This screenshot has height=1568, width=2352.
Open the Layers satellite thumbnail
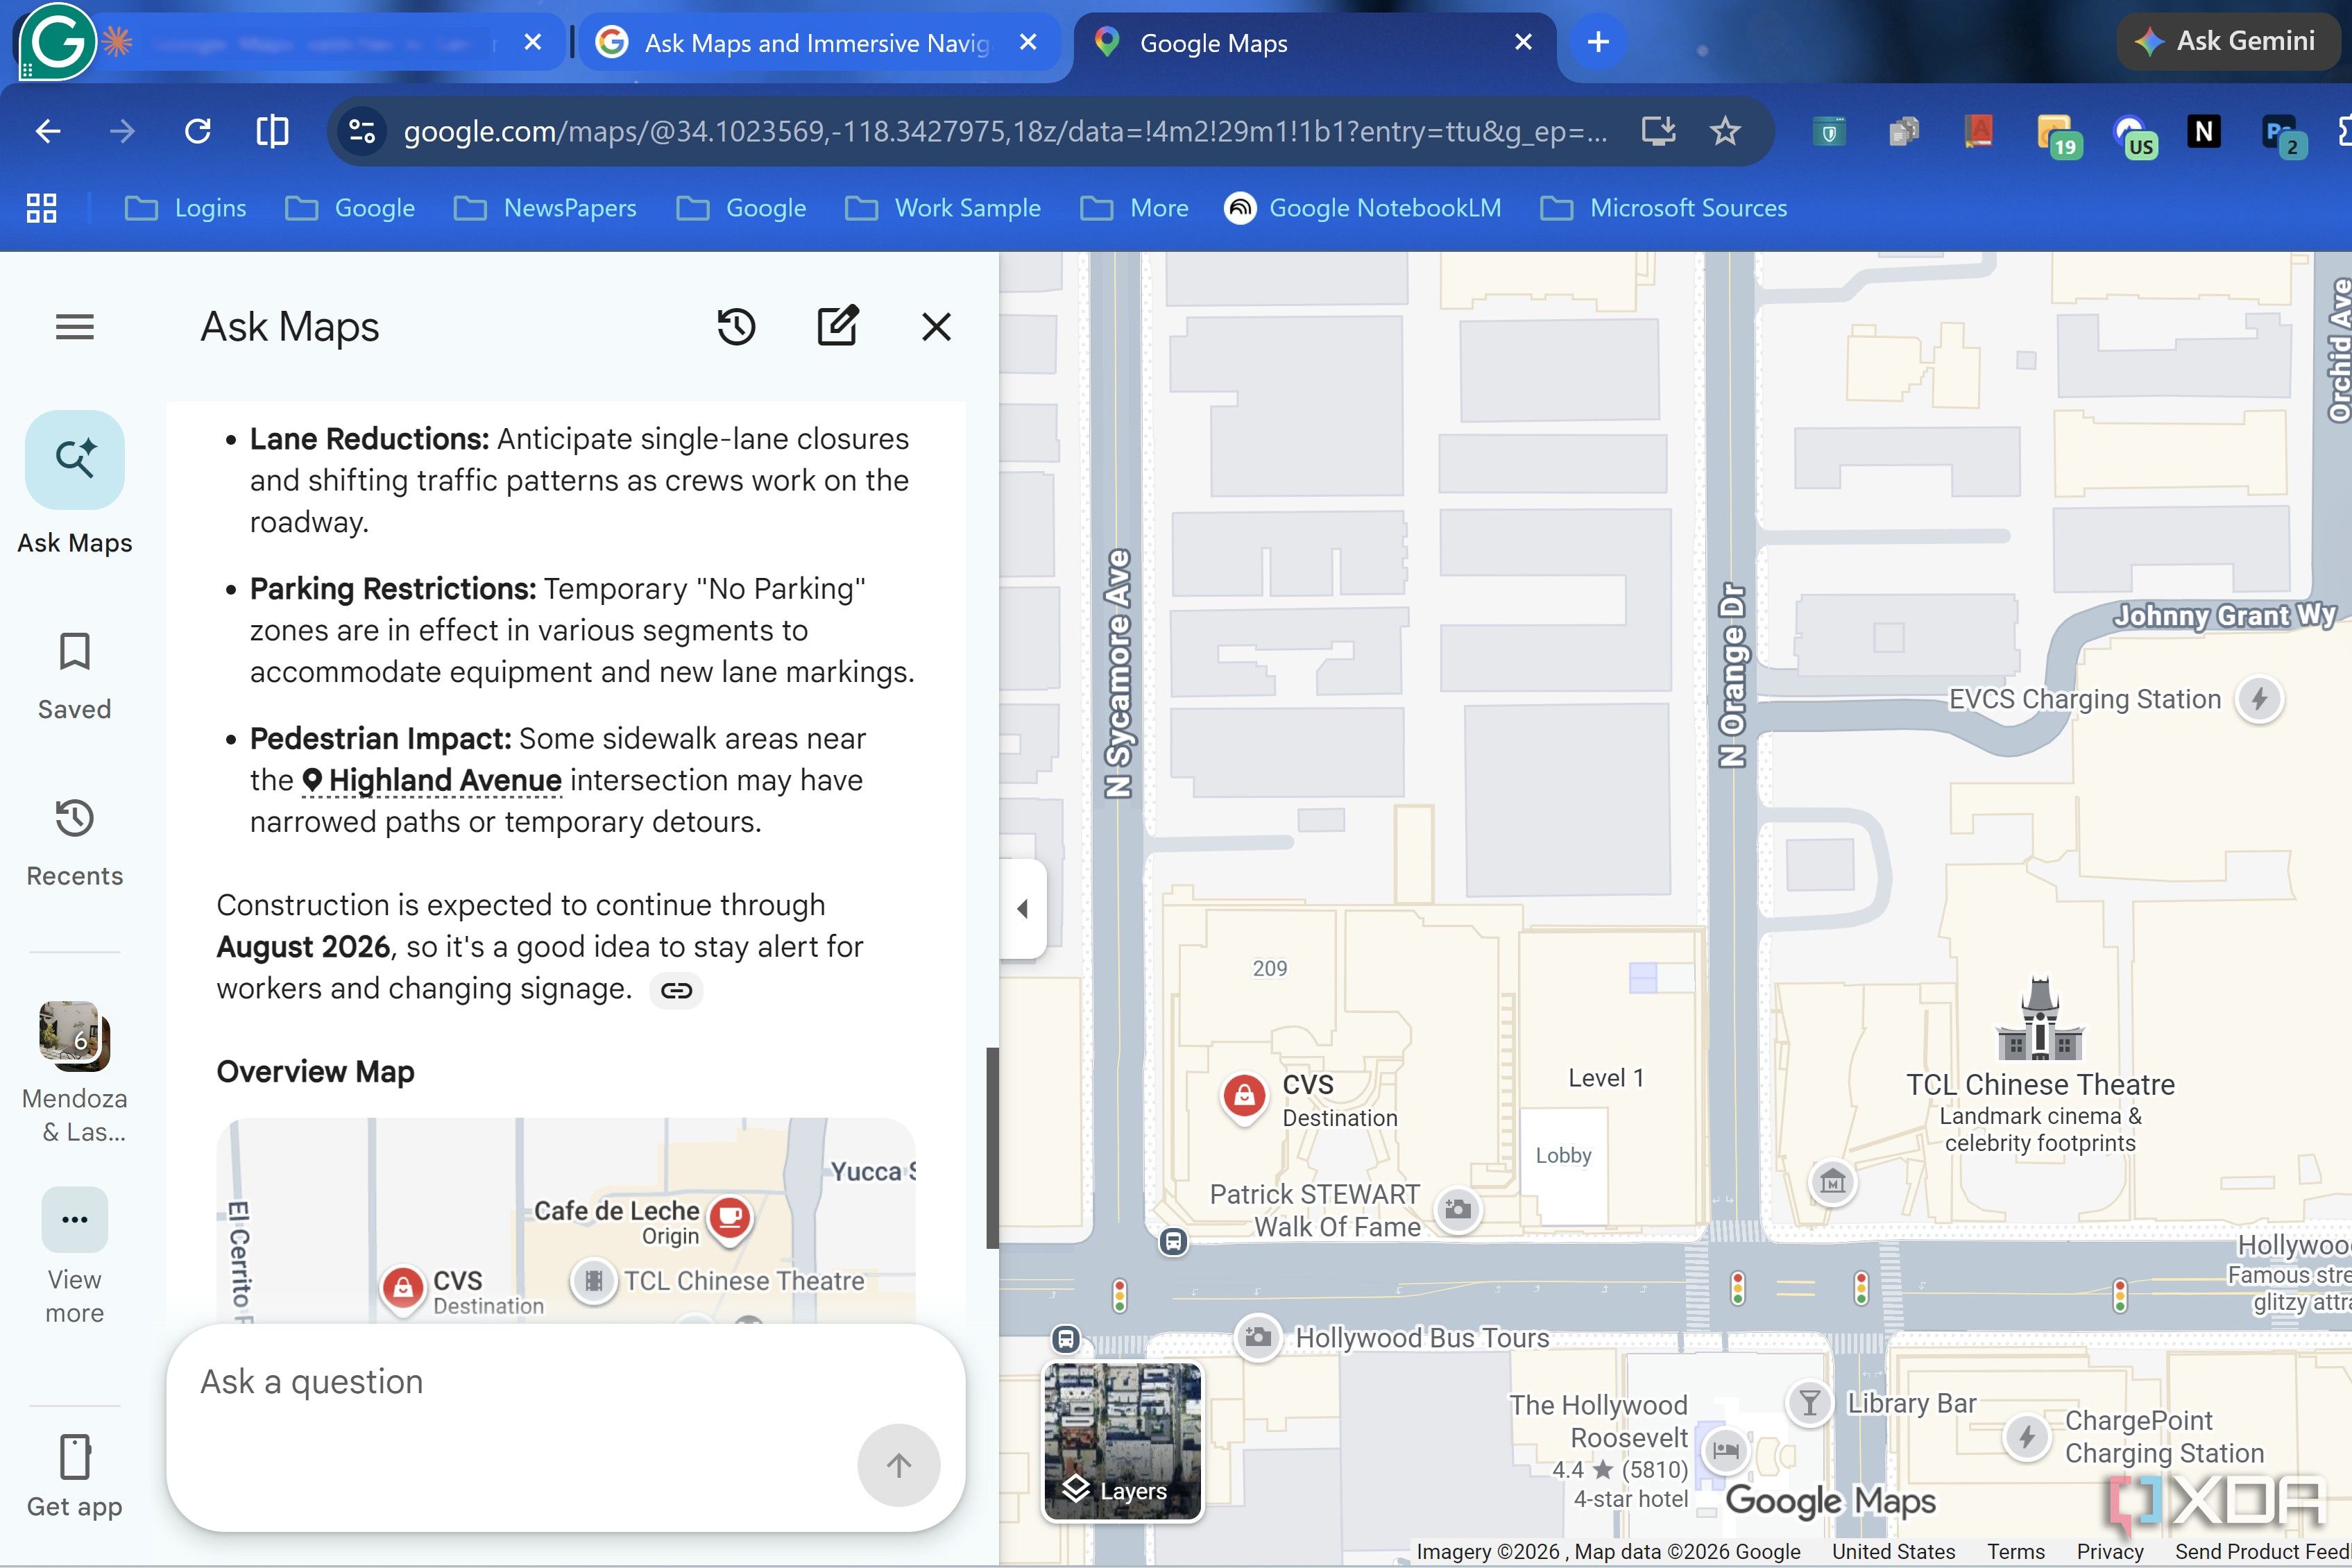click(1122, 1441)
